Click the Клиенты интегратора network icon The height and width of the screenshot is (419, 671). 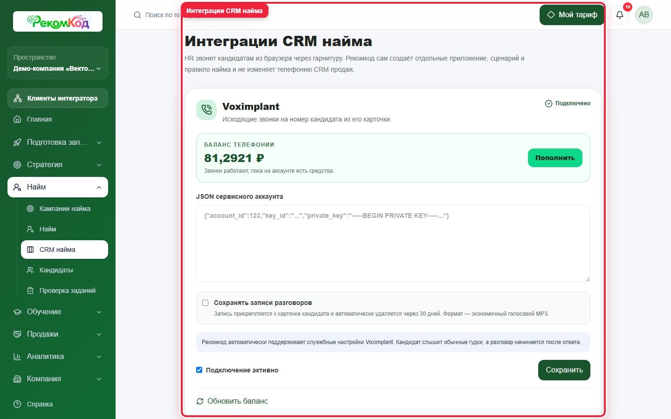point(18,98)
